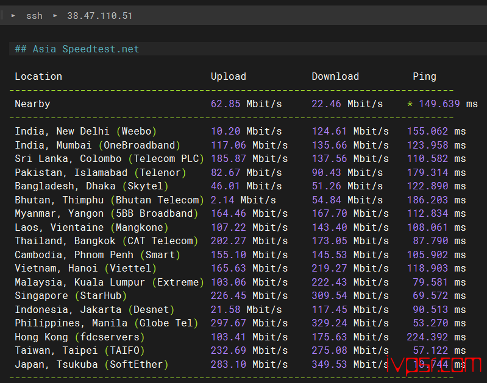Image resolution: width=487 pixels, height=383 pixels.
Task: Select 'Vietnam, Hanoi (Viettel)' location
Action: click(x=86, y=268)
